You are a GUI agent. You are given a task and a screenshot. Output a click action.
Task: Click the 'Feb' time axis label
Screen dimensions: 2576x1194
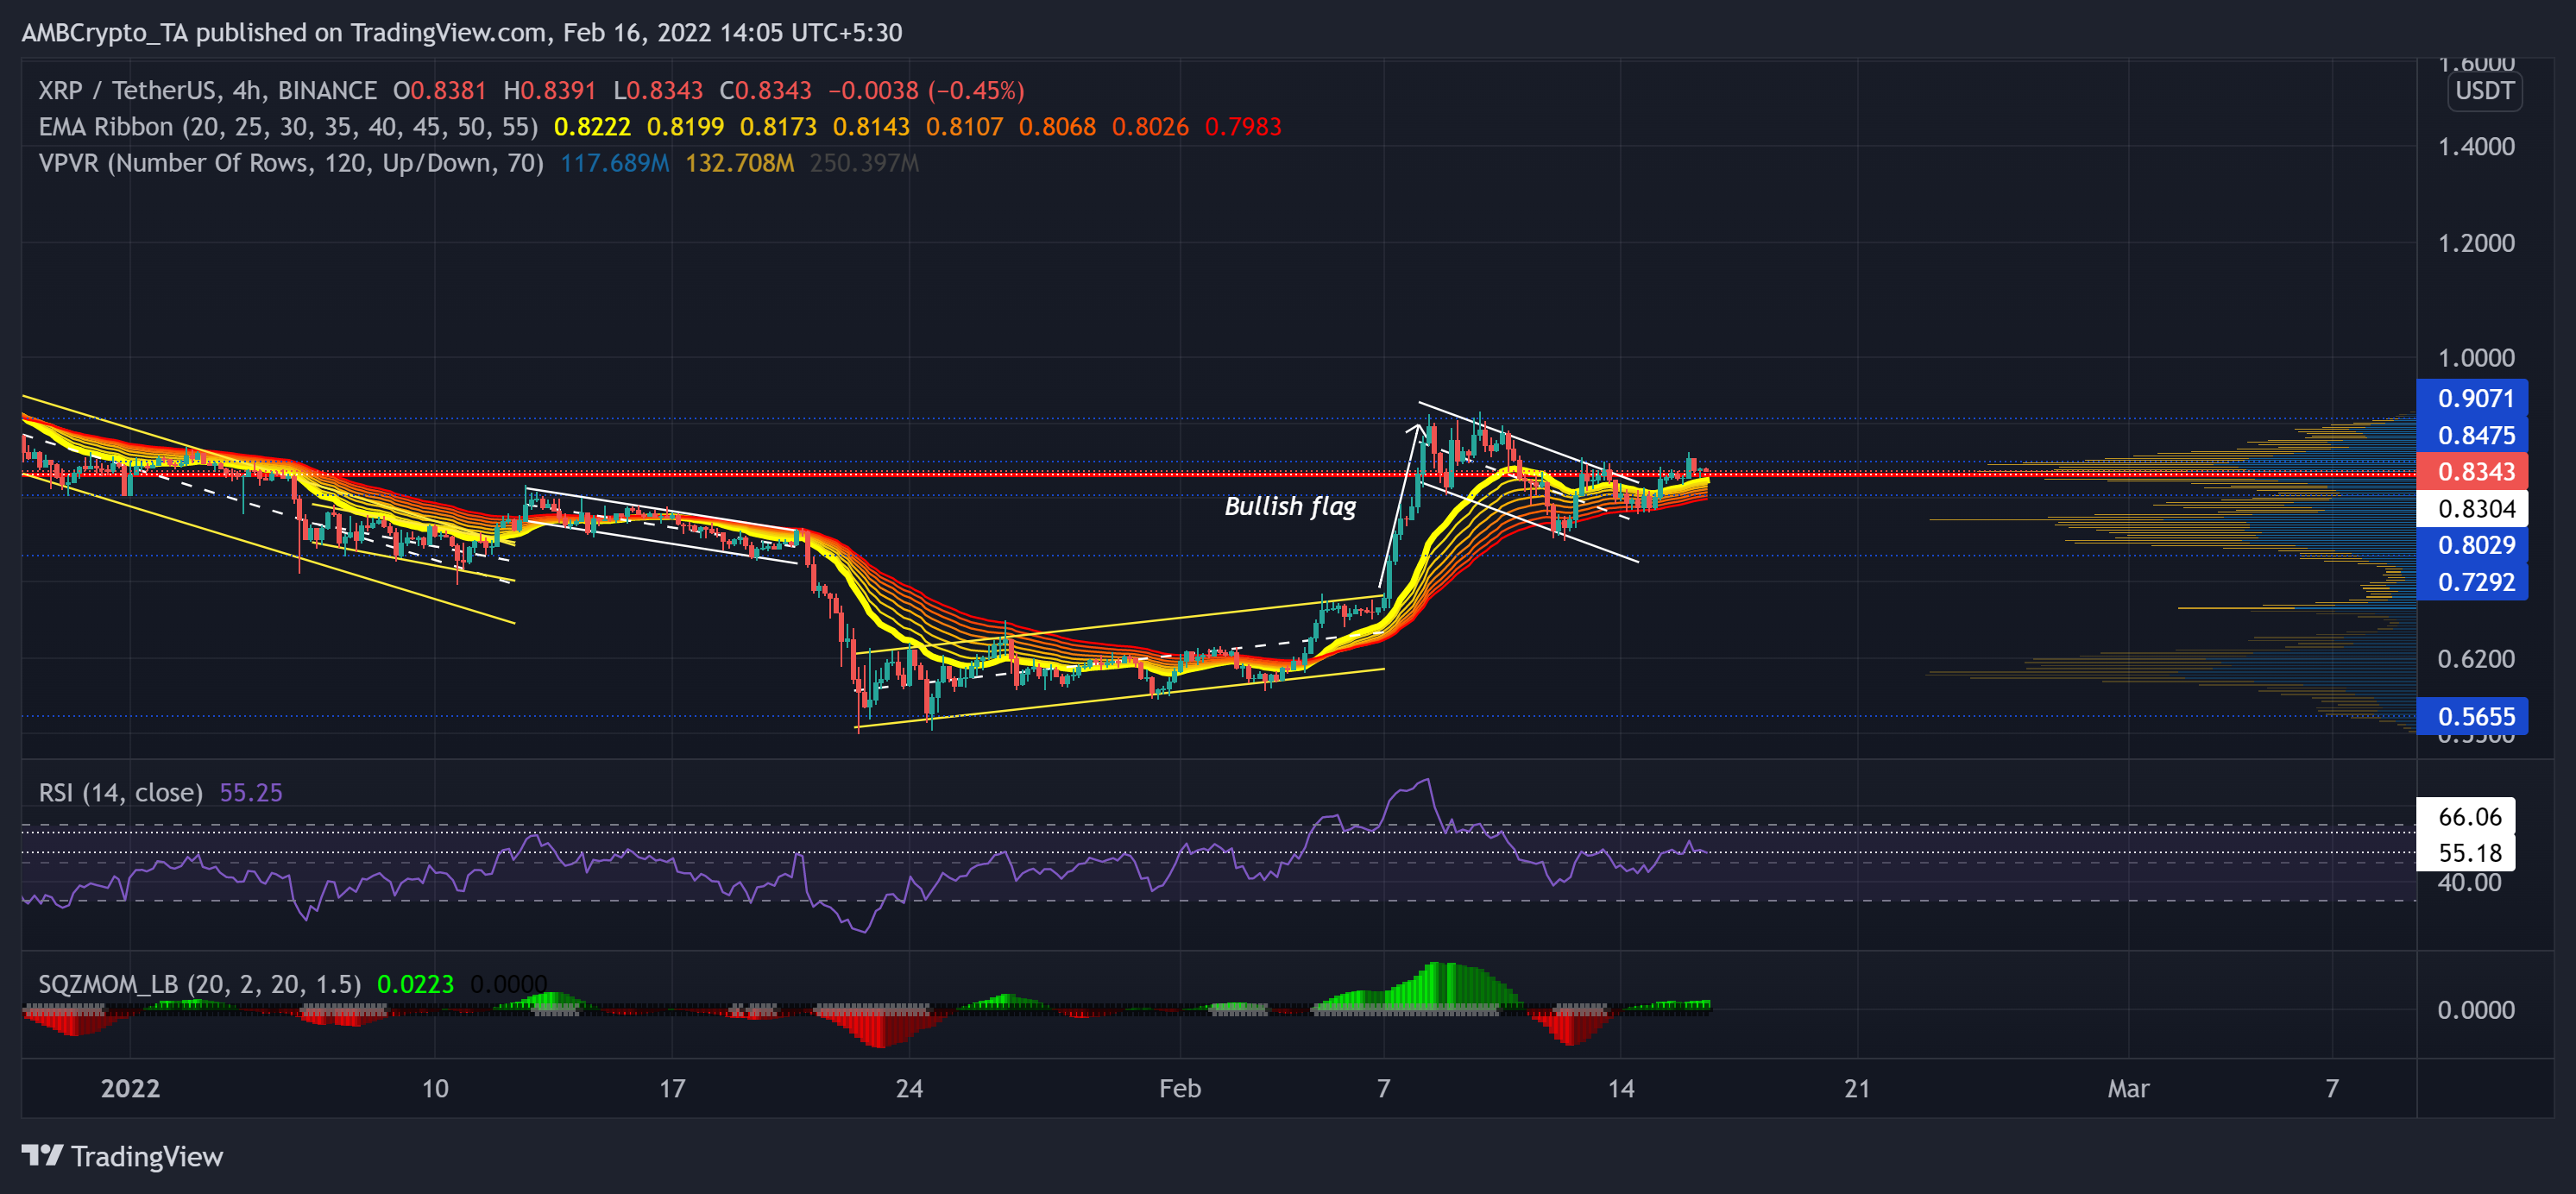[x=1180, y=1089]
